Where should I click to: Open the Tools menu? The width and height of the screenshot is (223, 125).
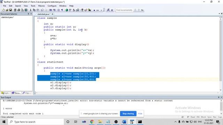pos(33,6)
